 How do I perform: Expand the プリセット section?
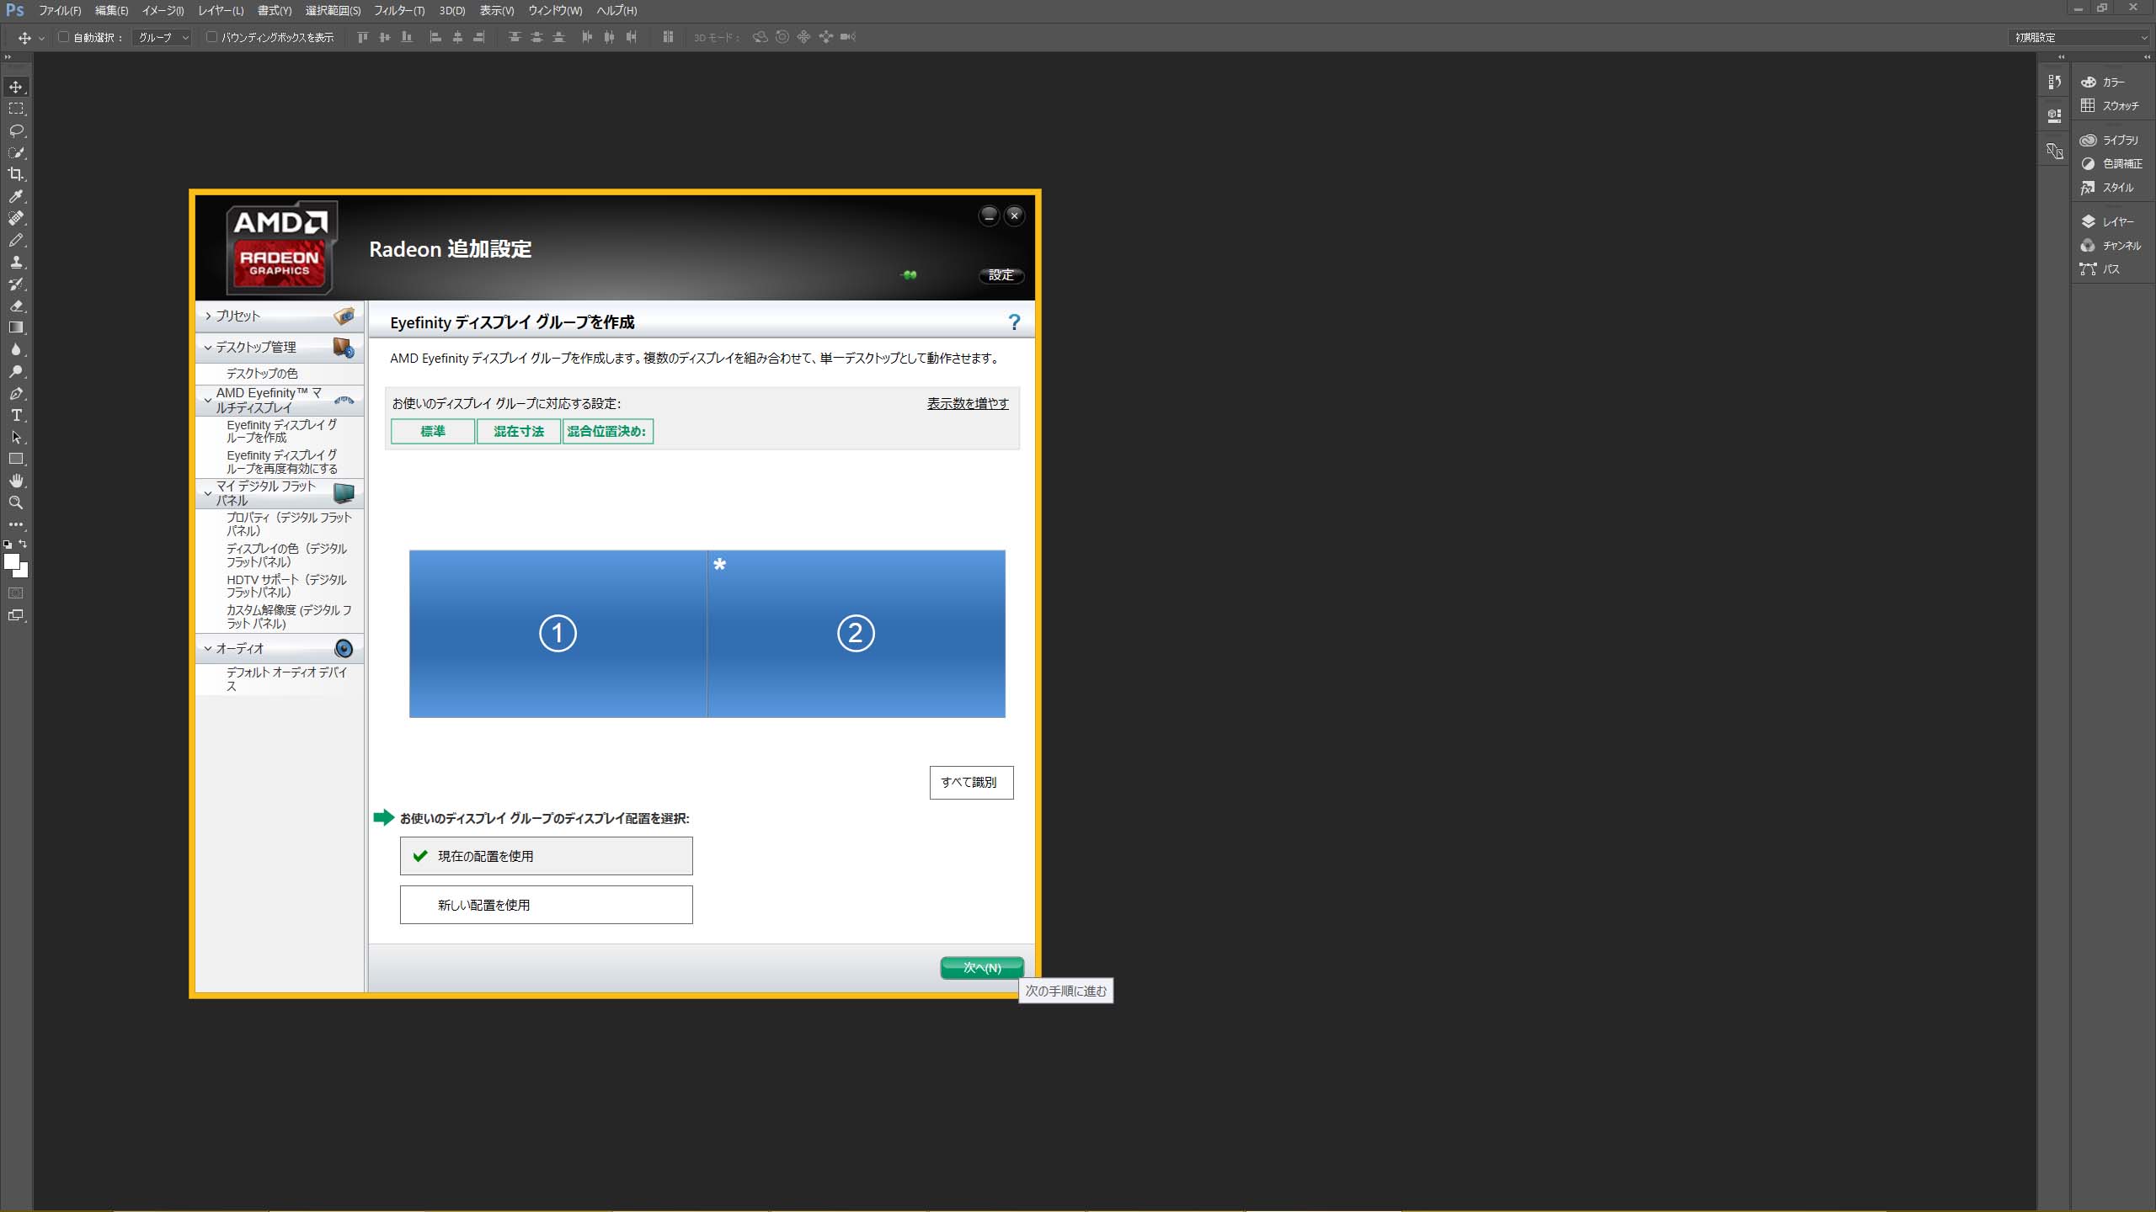280,316
